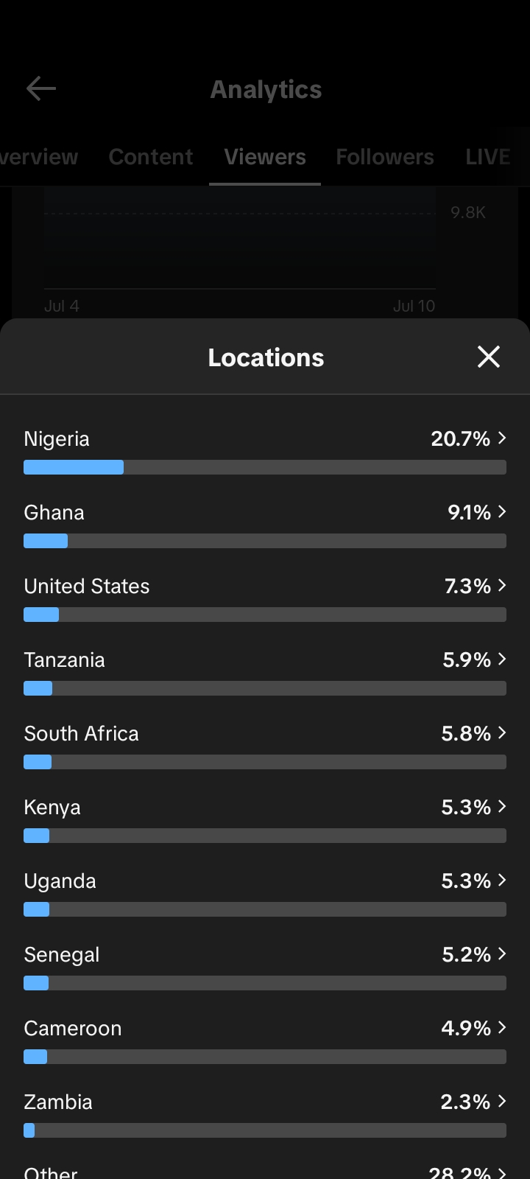
Task: Tap Kenya row chevron arrow
Action: [x=502, y=806]
